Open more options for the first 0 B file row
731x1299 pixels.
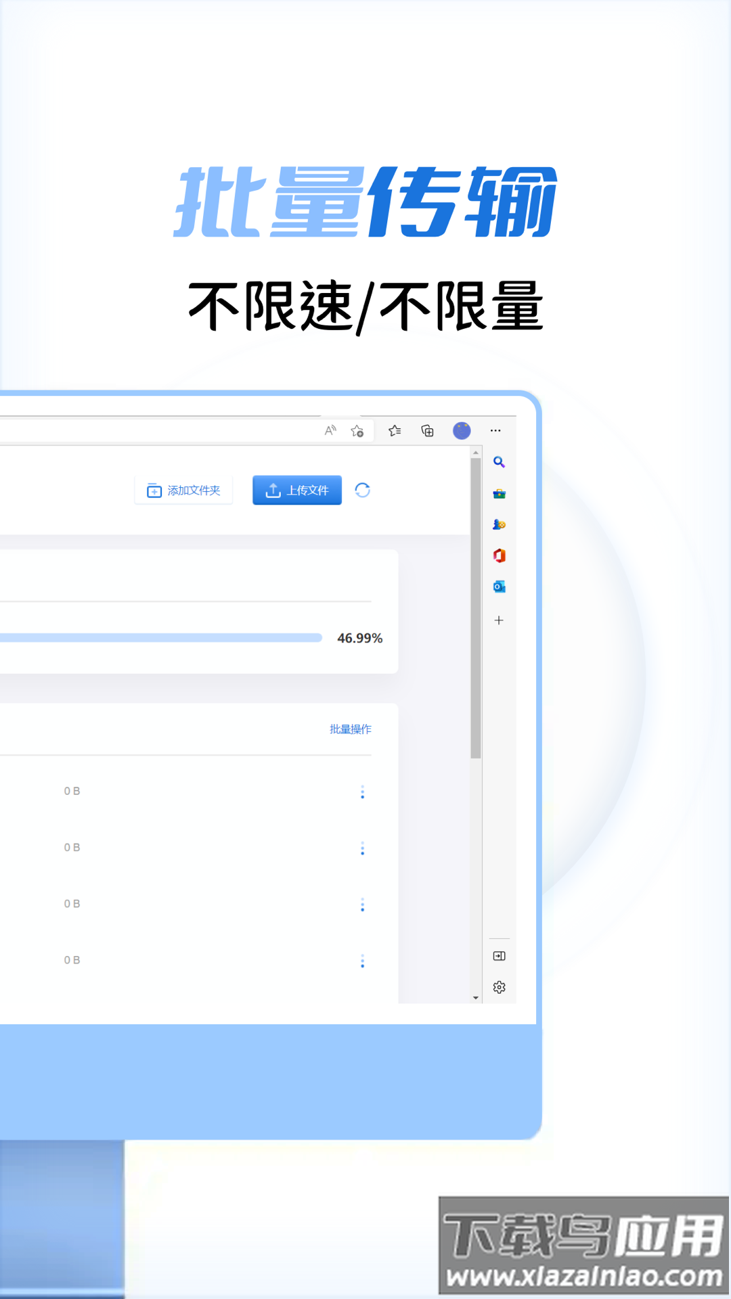(x=363, y=792)
